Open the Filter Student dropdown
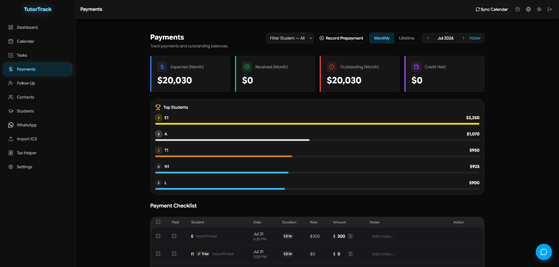The height and width of the screenshot is (267, 559). tap(290, 38)
